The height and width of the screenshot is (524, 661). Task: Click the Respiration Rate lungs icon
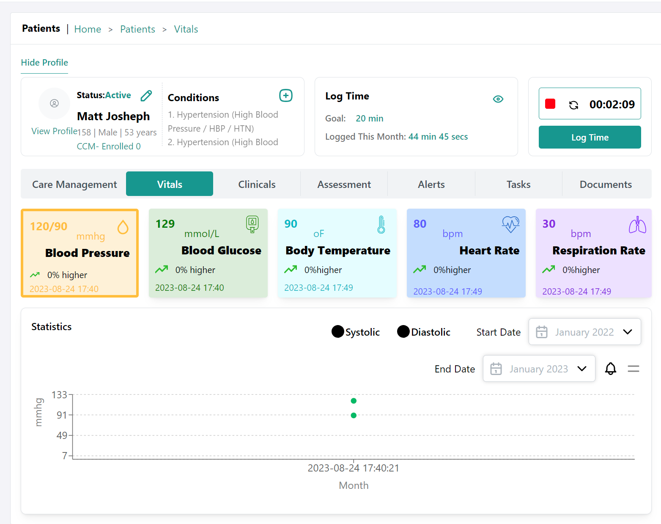point(637,225)
